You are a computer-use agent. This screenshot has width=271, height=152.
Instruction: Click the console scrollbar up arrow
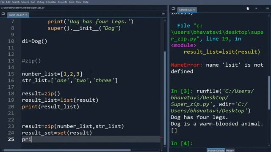269,15
